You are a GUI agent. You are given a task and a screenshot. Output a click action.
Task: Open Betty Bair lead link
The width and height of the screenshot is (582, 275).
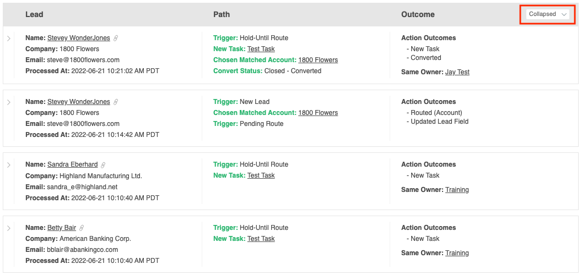[62, 228]
